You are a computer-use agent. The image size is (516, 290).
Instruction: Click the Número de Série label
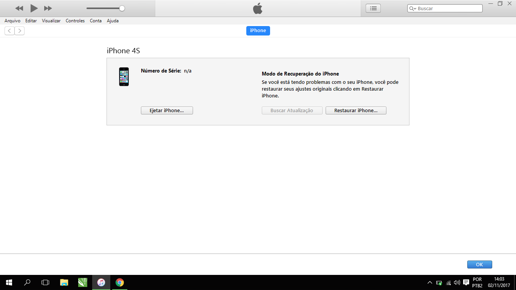(x=161, y=71)
